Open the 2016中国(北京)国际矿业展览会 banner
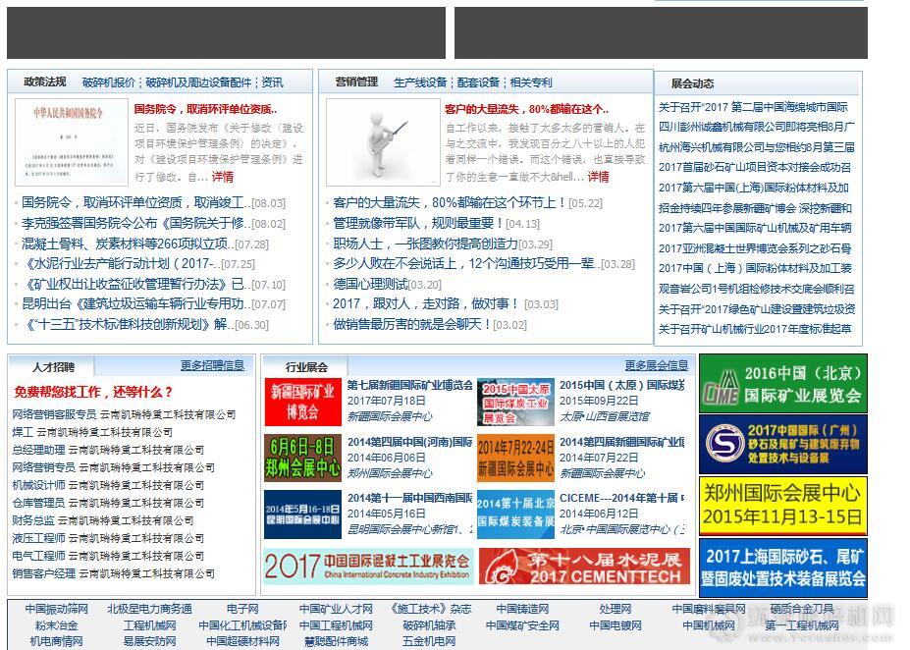 click(x=782, y=384)
